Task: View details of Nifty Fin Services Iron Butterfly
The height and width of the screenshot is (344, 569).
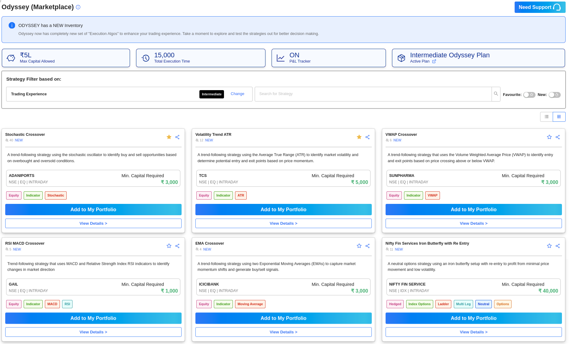Action: (x=474, y=332)
